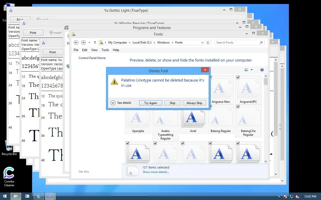The width and height of the screenshot is (321, 200).
Task: Expand arrow after My Computer breadcrumb
Action: click(130, 42)
